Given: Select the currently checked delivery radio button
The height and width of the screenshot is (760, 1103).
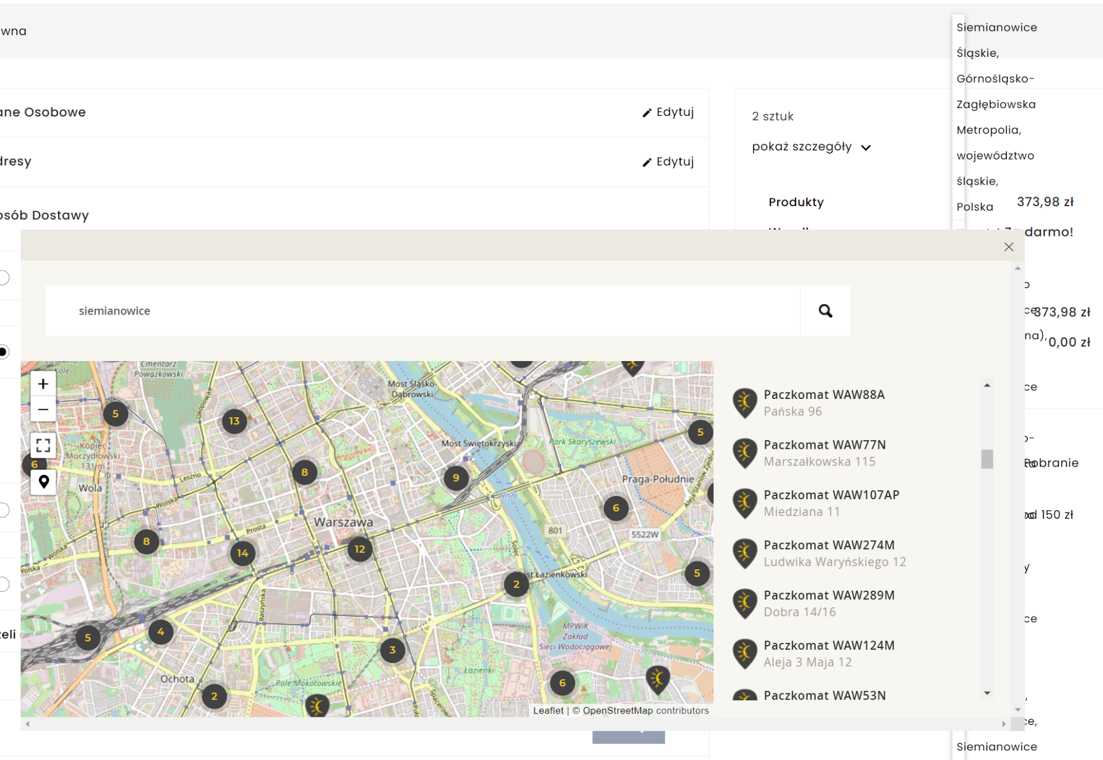Looking at the screenshot, I should (3, 352).
